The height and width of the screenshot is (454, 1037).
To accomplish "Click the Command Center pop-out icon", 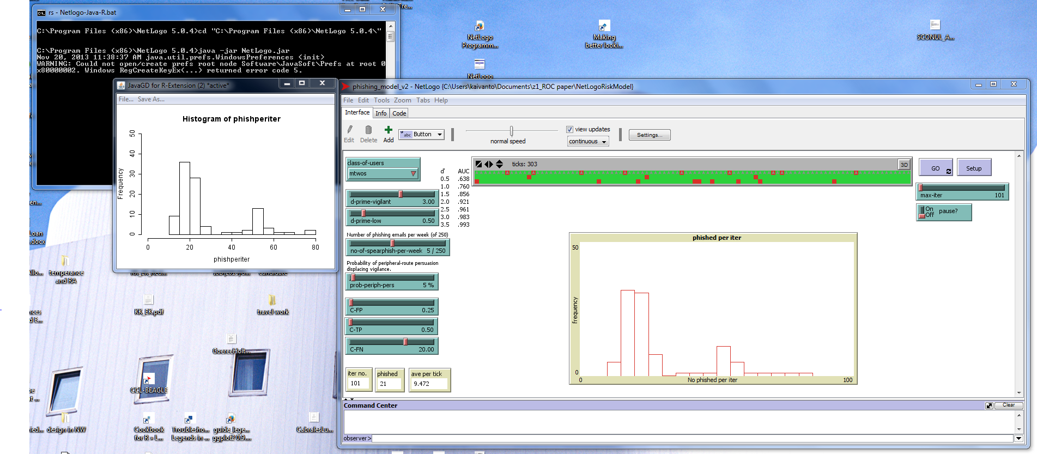I will click(x=989, y=405).
